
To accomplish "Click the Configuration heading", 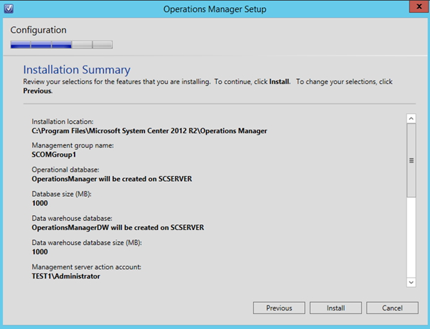I will pos(38,30).
